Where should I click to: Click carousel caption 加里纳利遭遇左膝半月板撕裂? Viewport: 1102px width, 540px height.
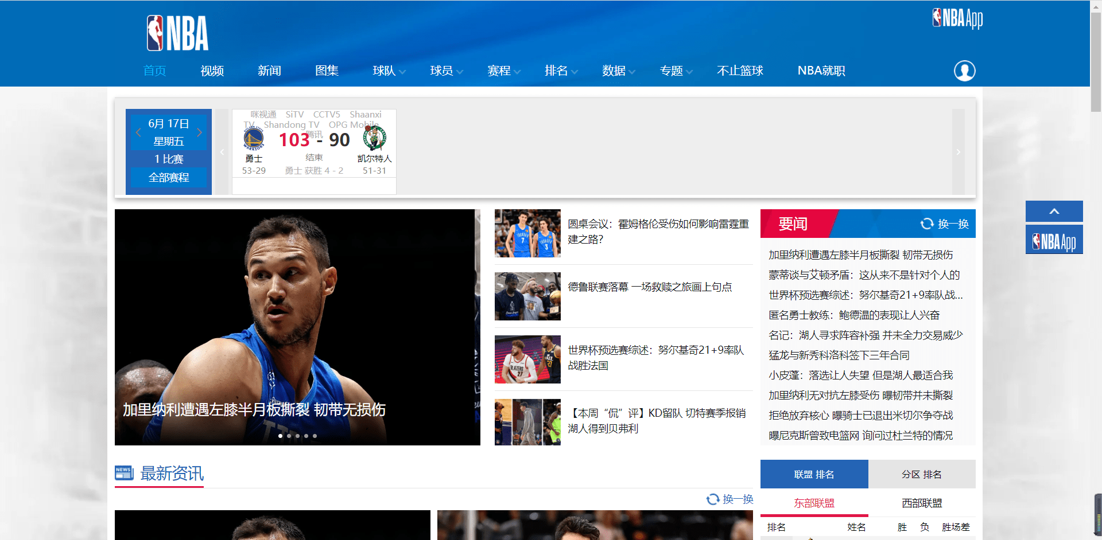tap(254, 409)
